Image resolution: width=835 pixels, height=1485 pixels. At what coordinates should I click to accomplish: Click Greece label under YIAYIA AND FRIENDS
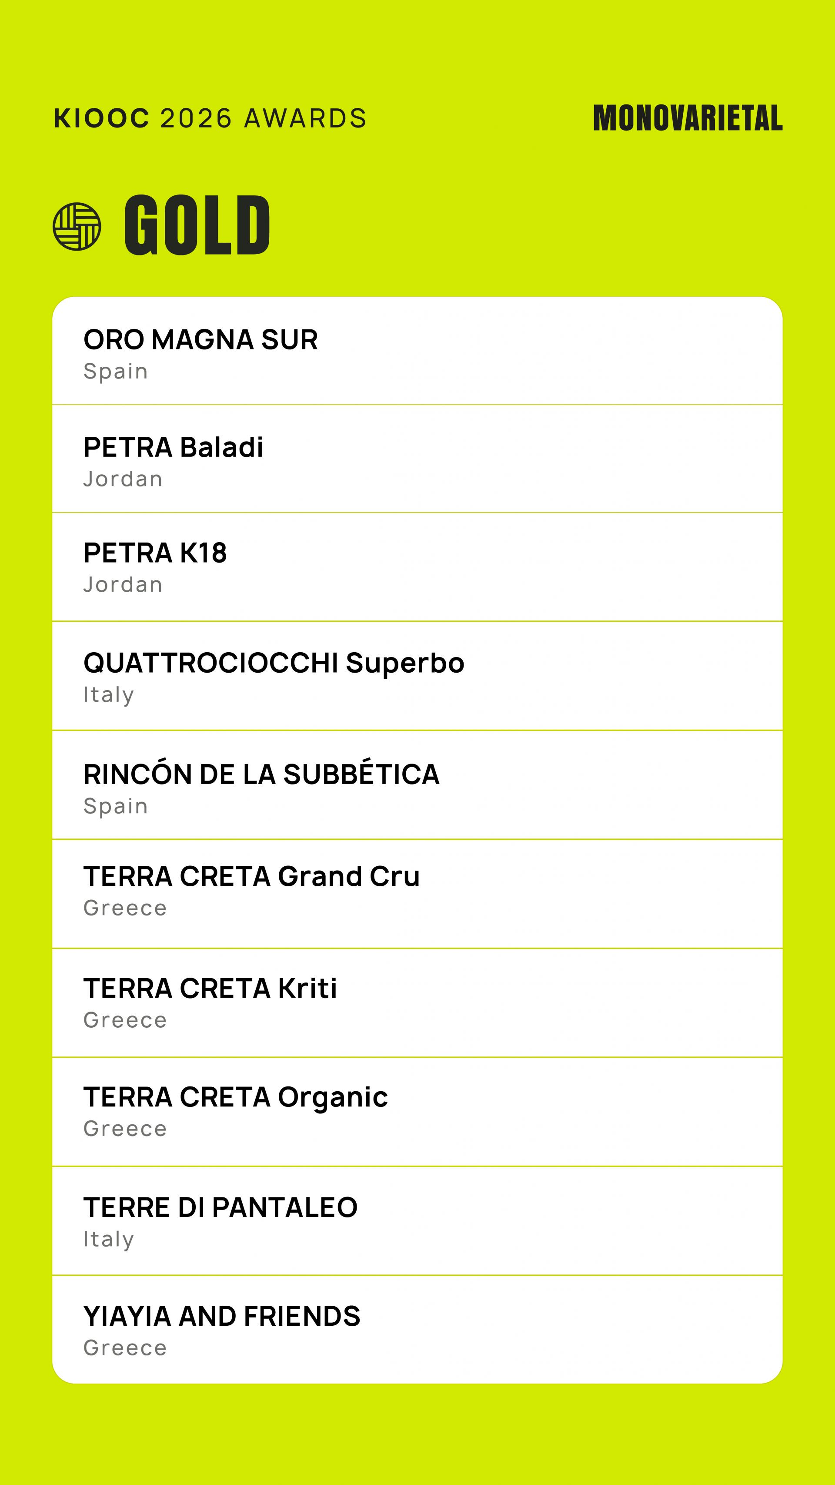(125, 1348)
